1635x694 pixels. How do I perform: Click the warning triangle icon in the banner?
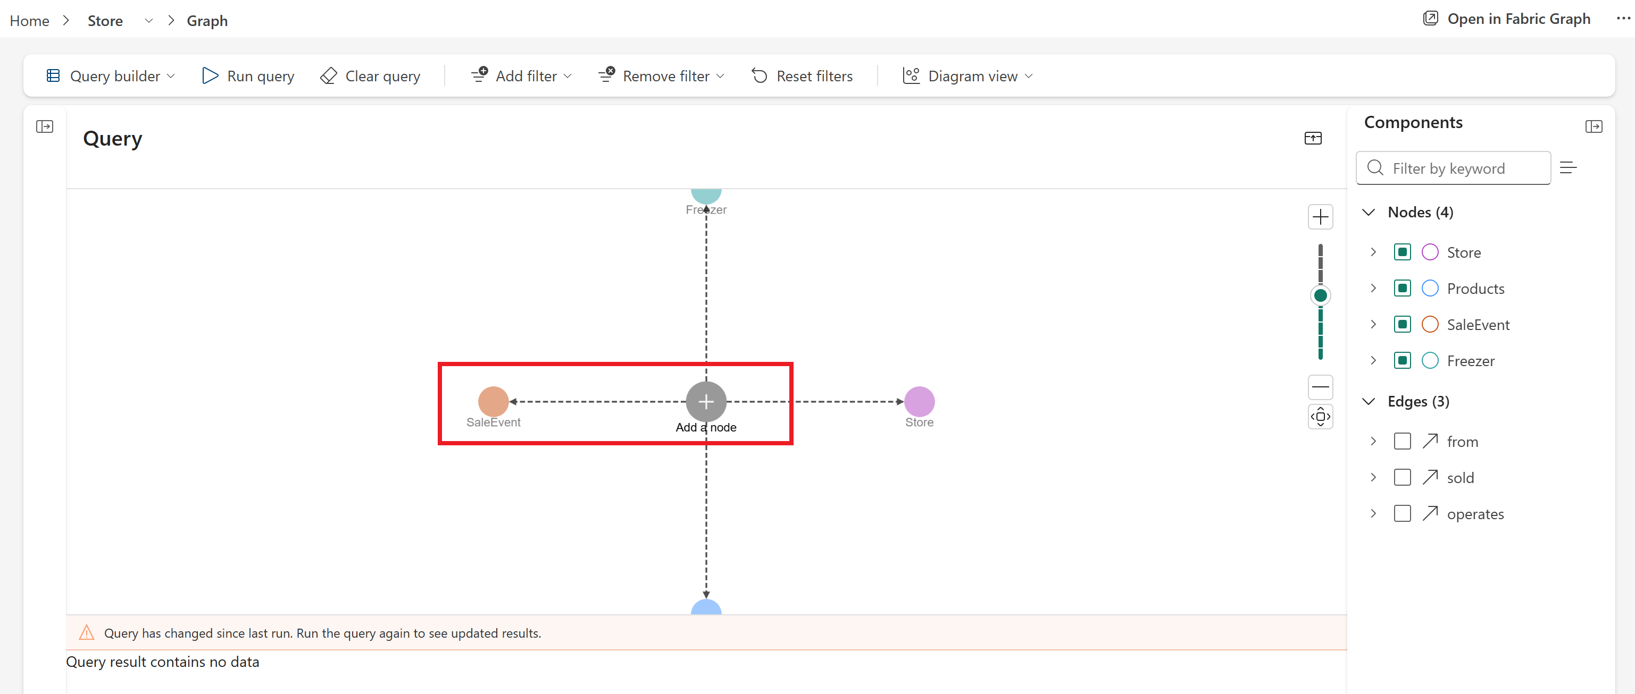(86, 632)
